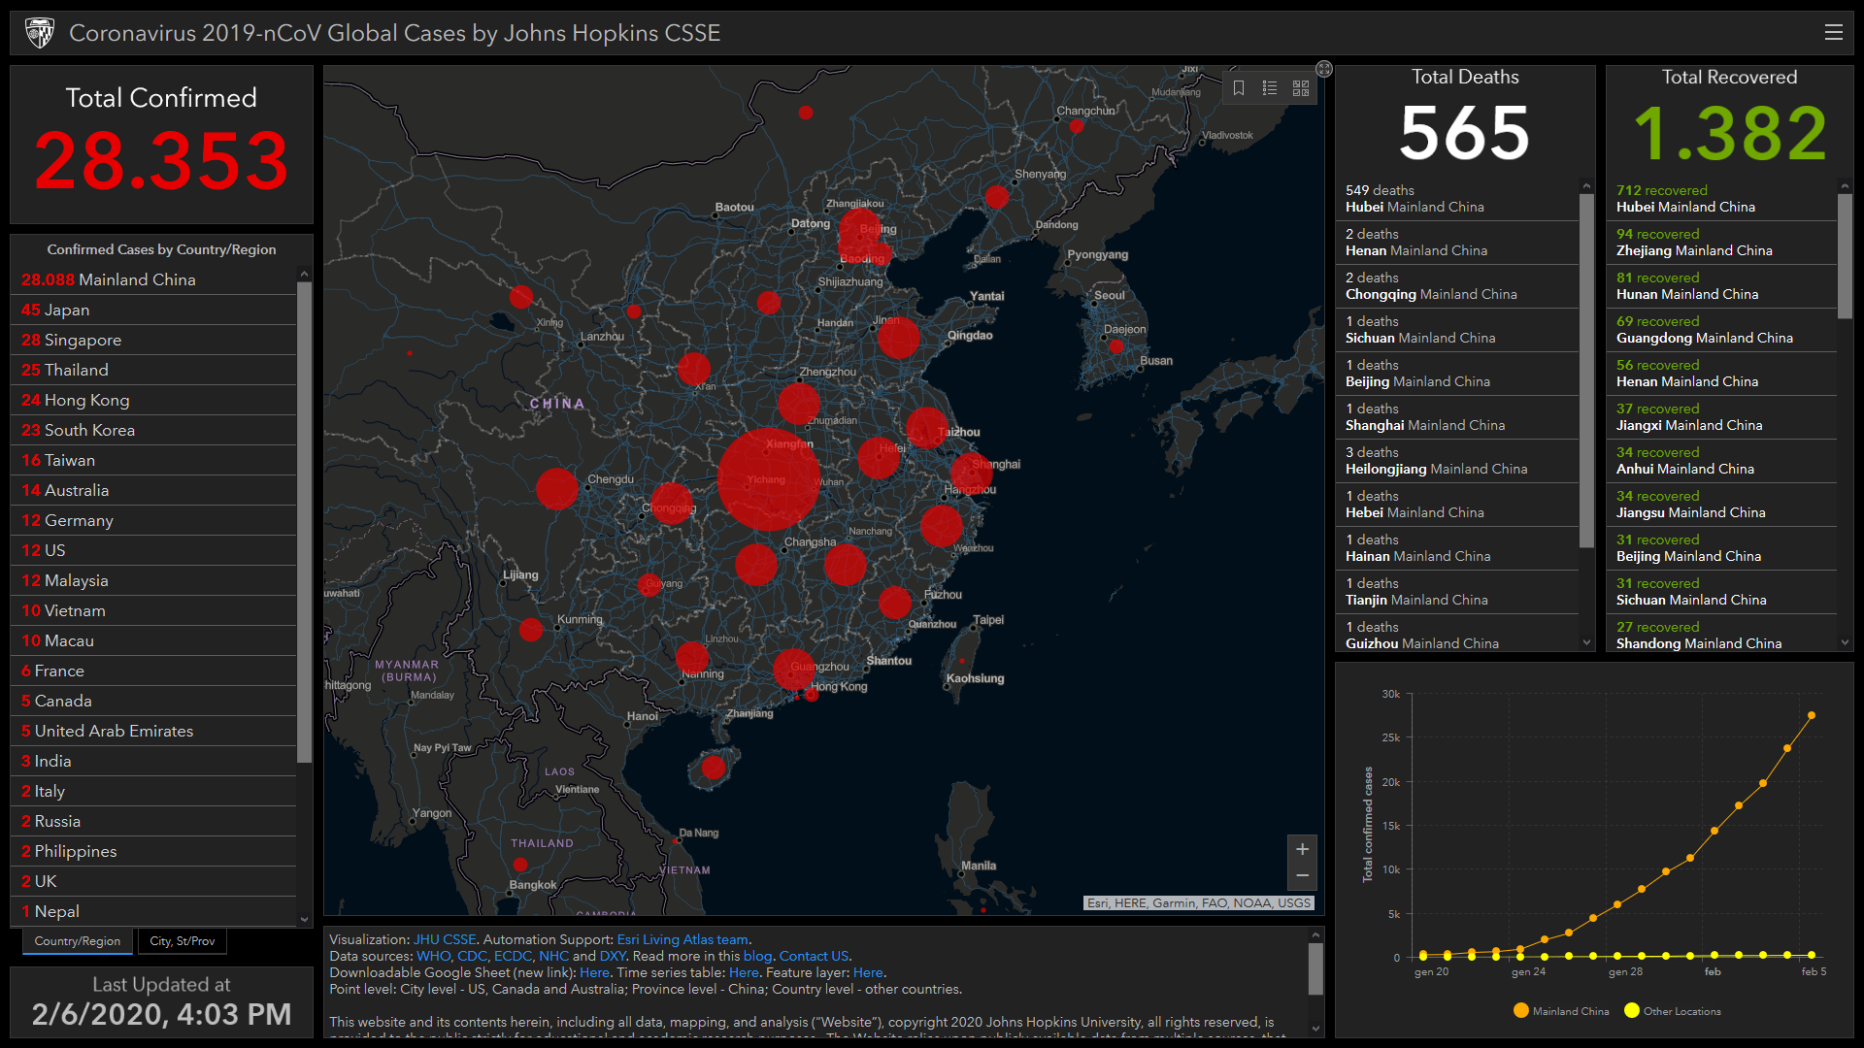Click the Bangkok red dot on map
The height and width of the screenshot is (1048, 1864).
(x=520, y=864)
